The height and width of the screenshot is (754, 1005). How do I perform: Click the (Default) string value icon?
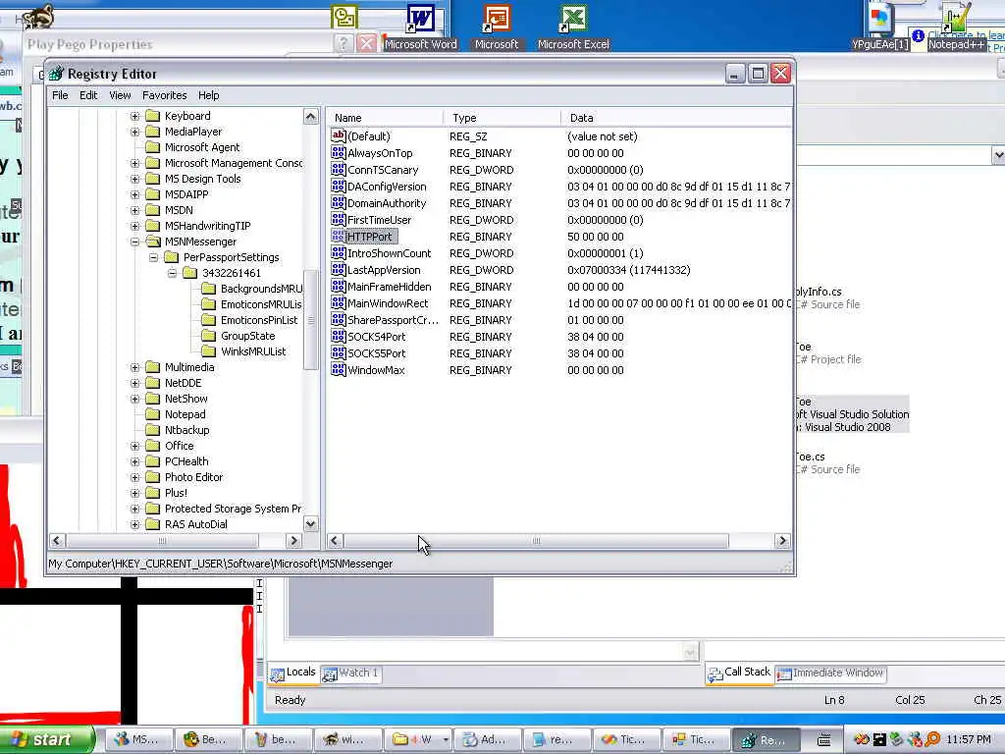(338, 135)
